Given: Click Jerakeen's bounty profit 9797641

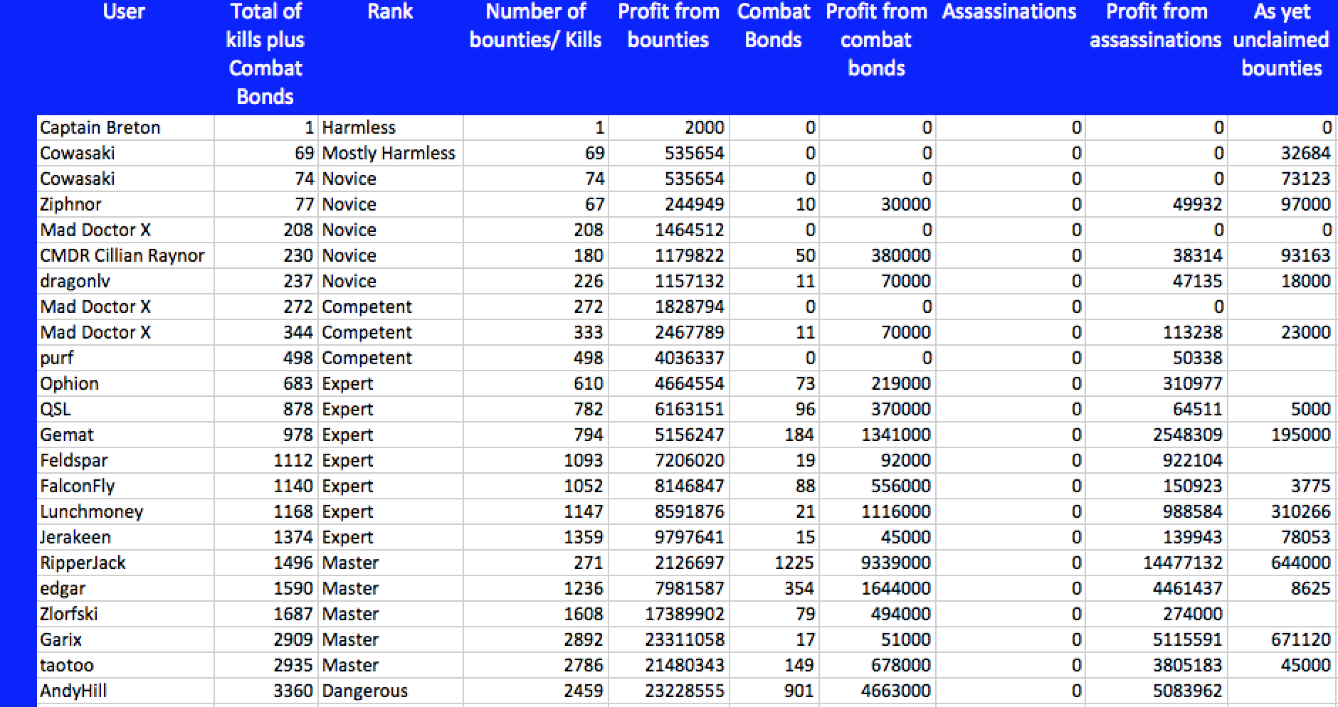Looking at the screenshot, I should point(669,537).
